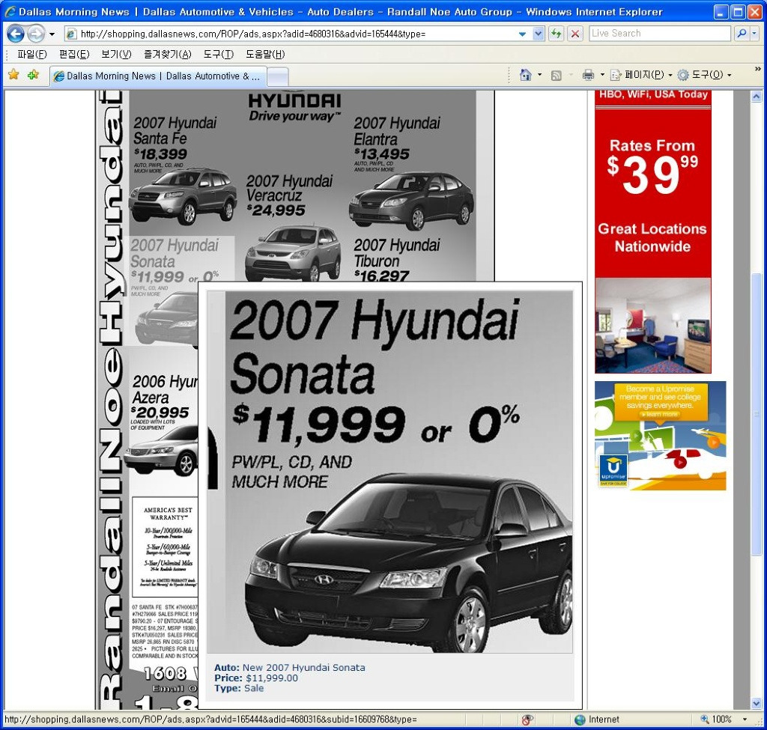The width and height of the screenshot is (767, 730).
Task: Click the vertical scrollbar up arrow
Action: (x=757, y=97)
